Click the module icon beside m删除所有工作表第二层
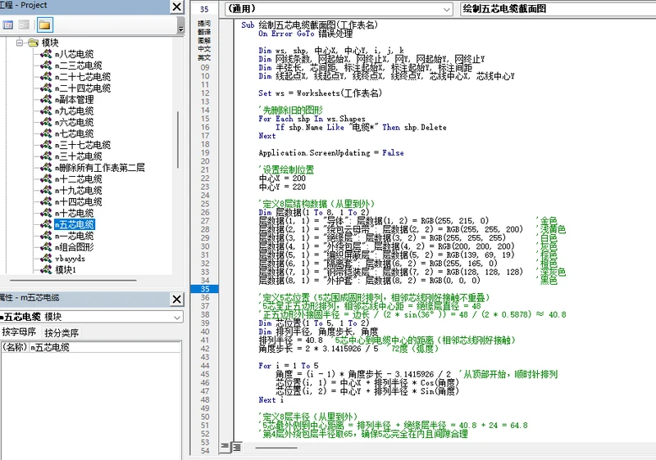The width and height of the screenshot is (656, 460). [46, 168]
